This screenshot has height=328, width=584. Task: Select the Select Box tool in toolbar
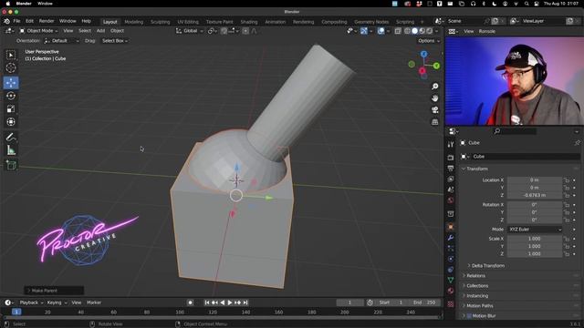[x=11, y=55]
